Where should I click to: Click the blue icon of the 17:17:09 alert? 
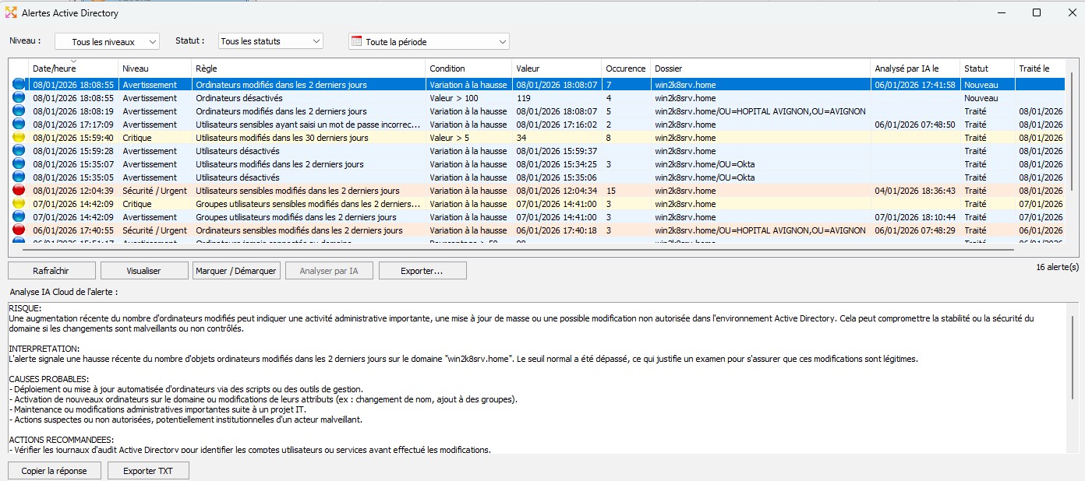[x=19, y=125]
